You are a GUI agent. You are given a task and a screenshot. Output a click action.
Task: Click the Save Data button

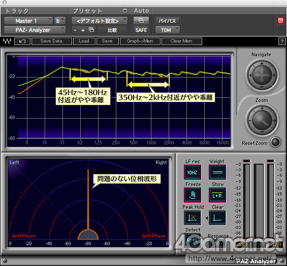(x=52, y=41)
